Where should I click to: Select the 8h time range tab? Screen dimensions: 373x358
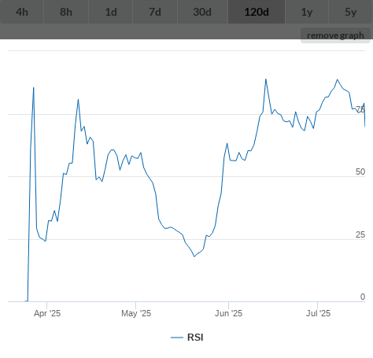(x=66, y=12)
